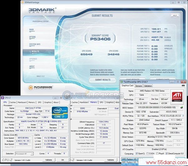Click the ATI Radeon logo in GPU-Z
The height and width of the screenshot is (166, 188).
177,97
